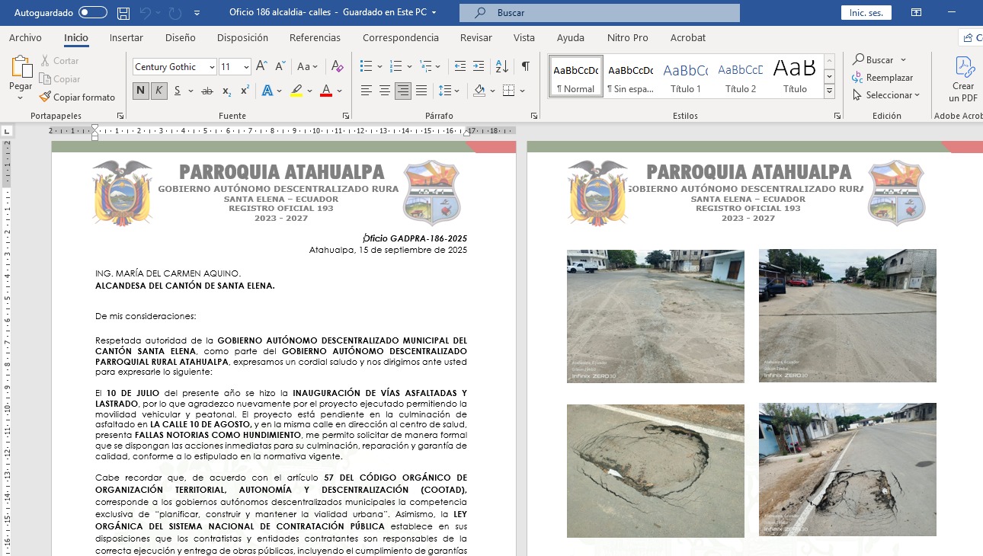Screen dimensions: 983x556
Task: Click the Inic. ses. sign-in button
Action: (x=866, y=13)
